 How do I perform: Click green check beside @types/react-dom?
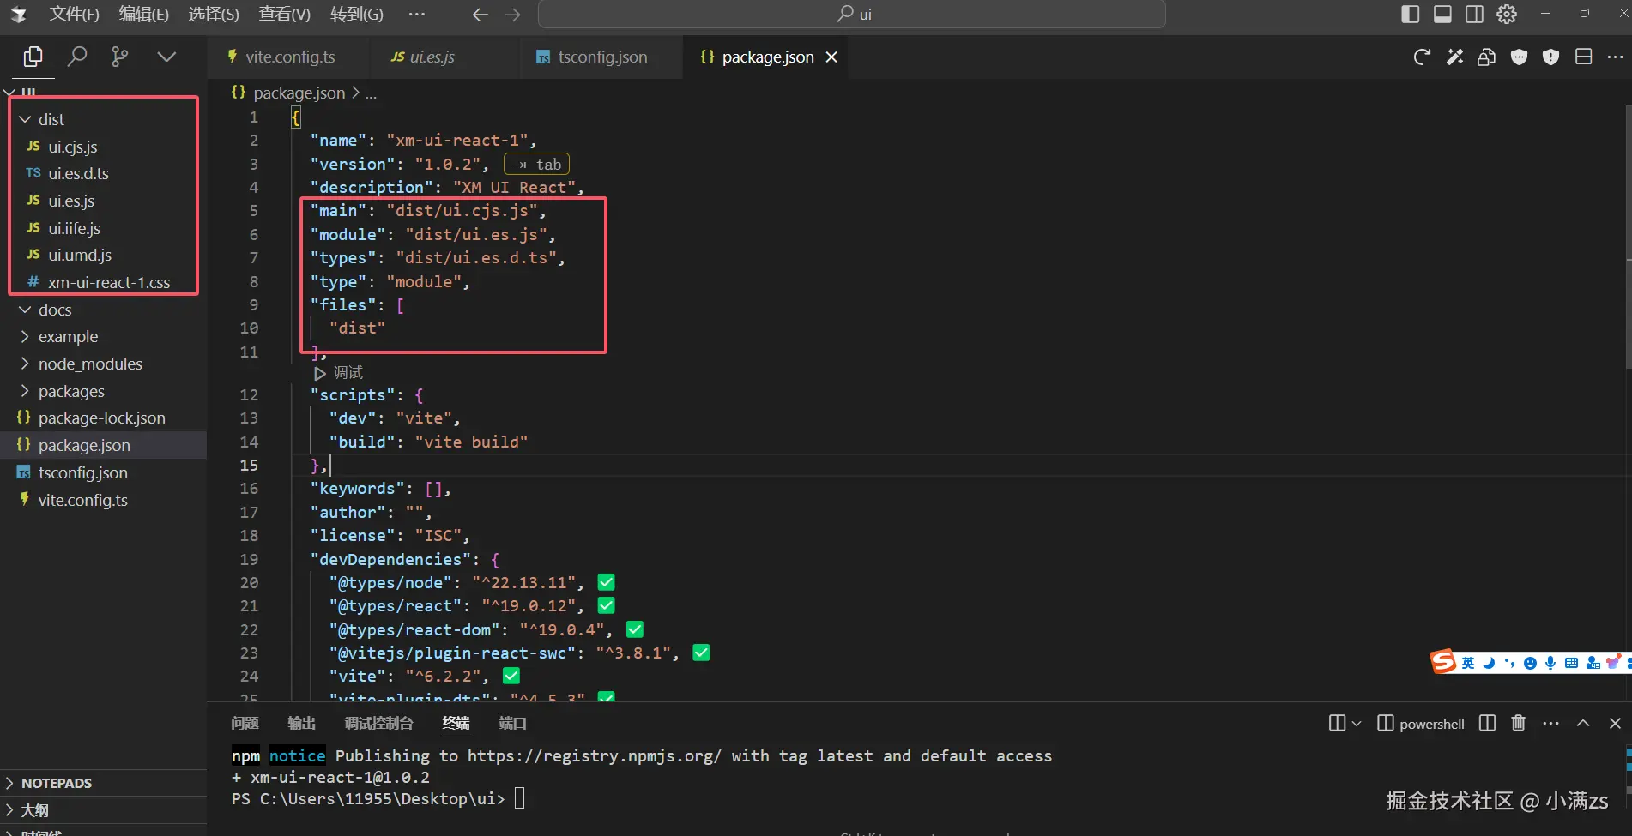pyautogui.click(x=635, y=629)
